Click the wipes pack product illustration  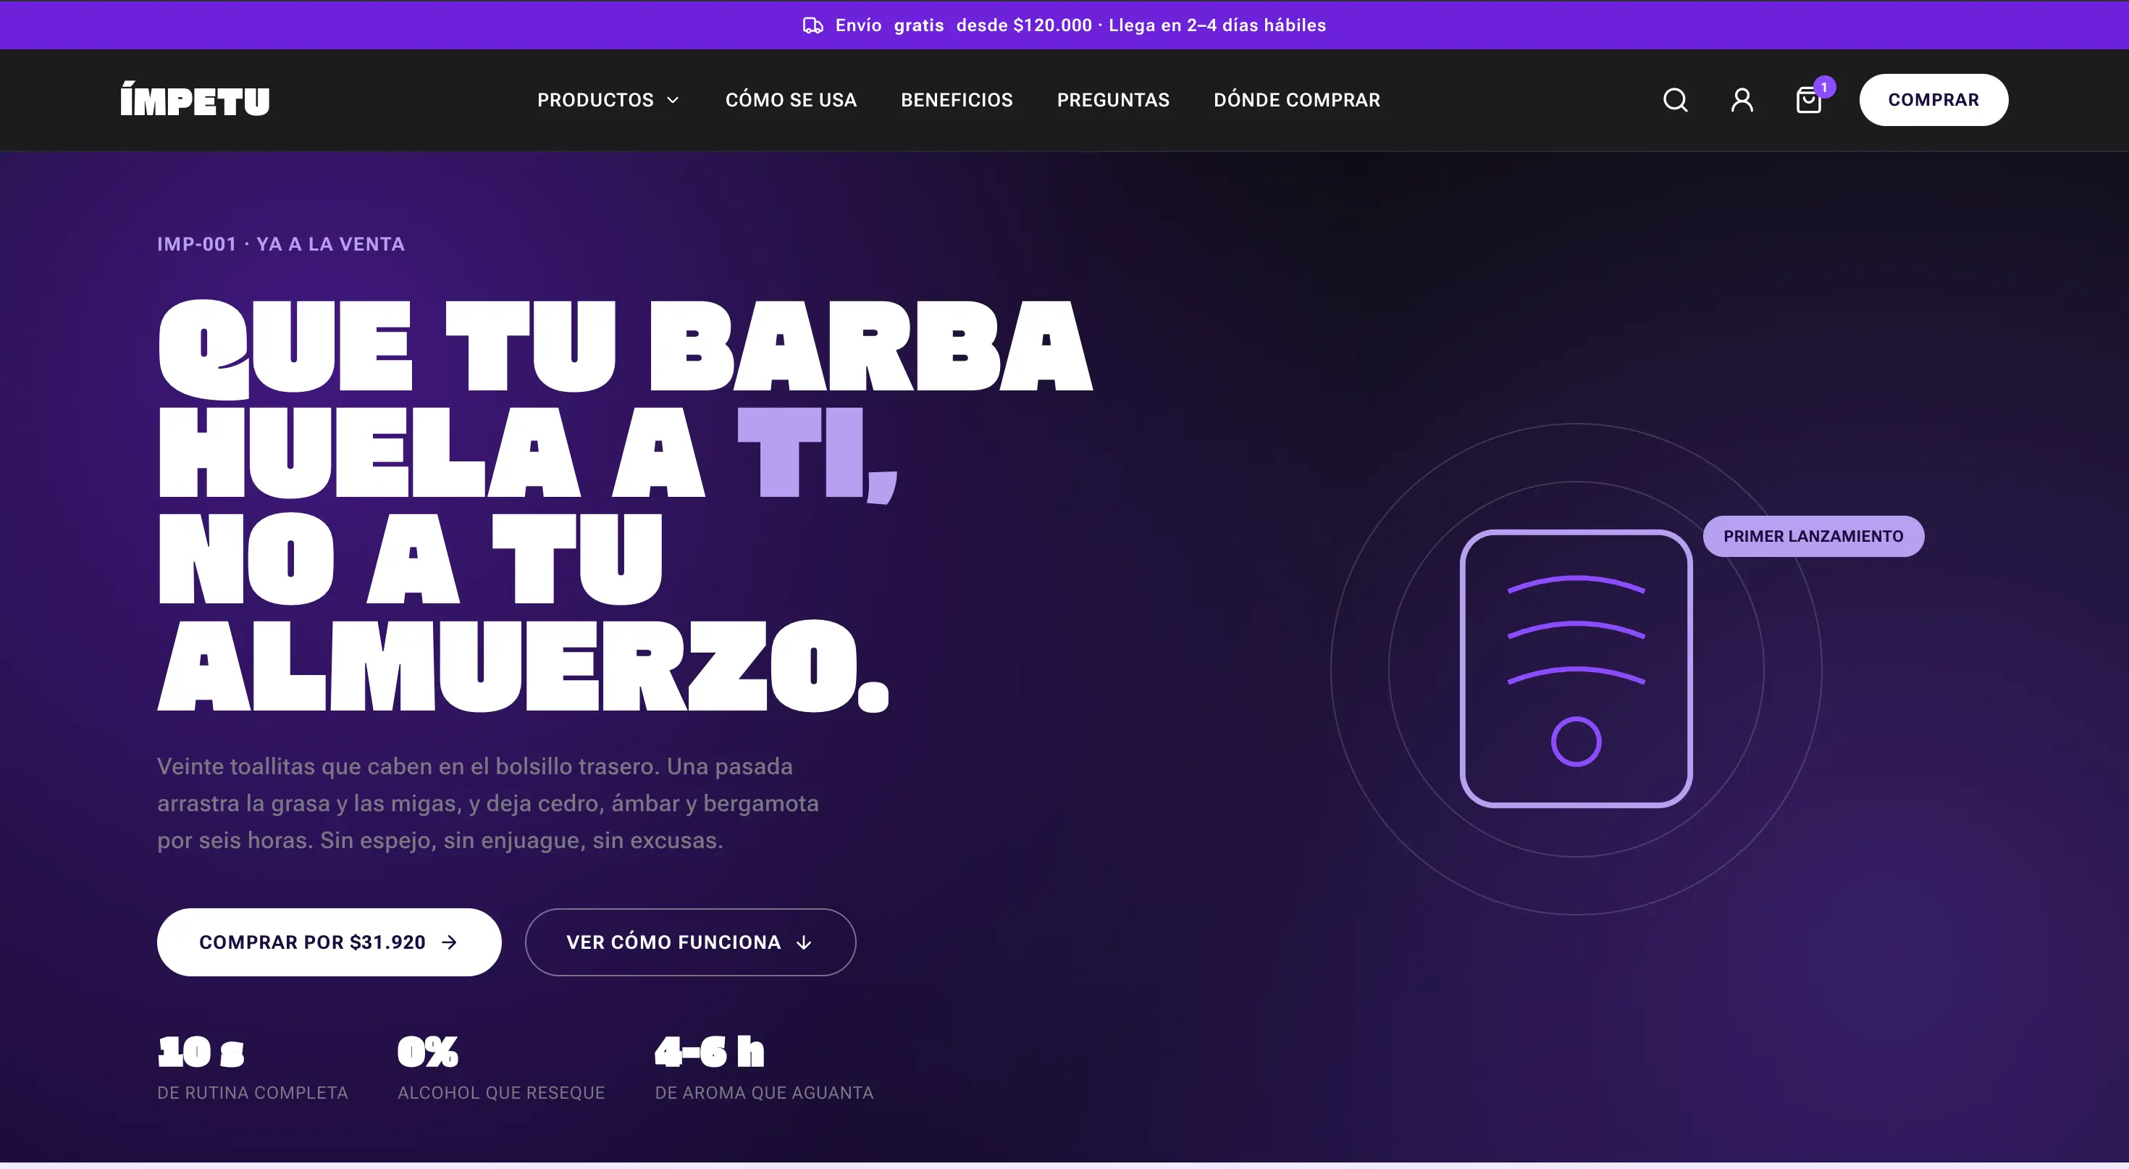point(1576,668)
